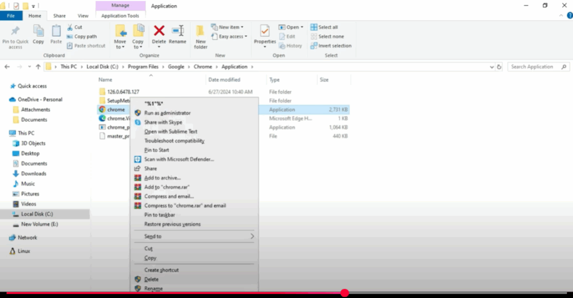Click Select all in the ribbon

[x=324, y=27]
